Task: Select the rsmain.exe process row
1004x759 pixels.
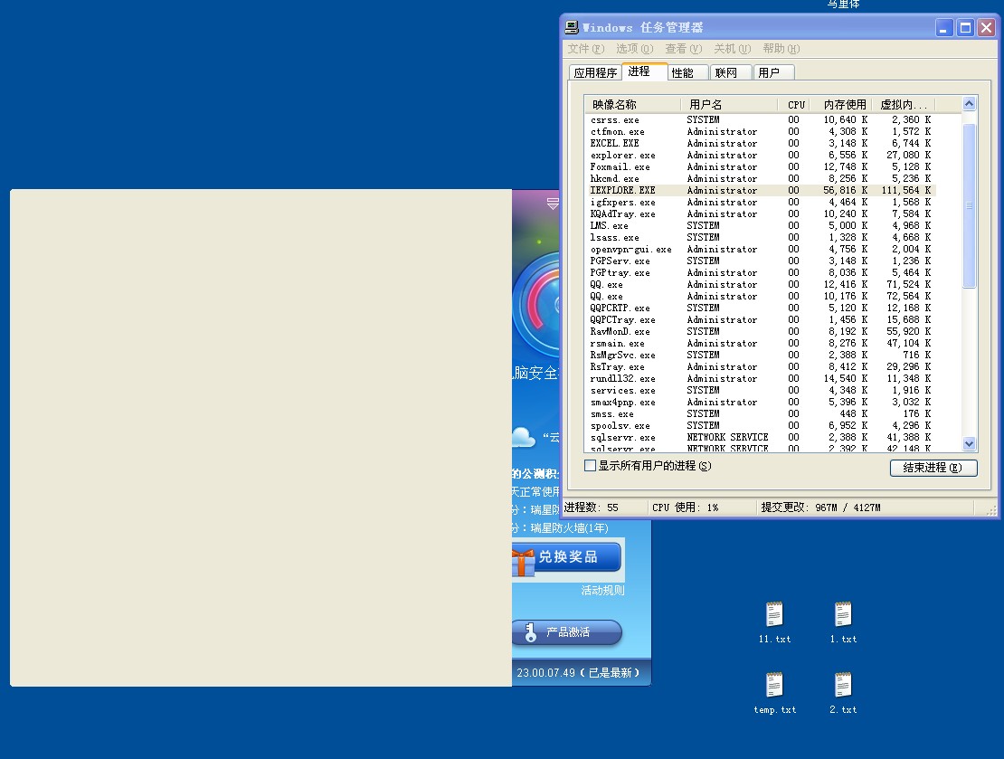Action: pyautogui.click(x=761, y=343)
